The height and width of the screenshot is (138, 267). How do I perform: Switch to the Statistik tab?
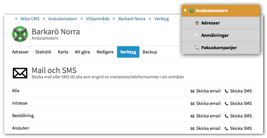point(43,52)
